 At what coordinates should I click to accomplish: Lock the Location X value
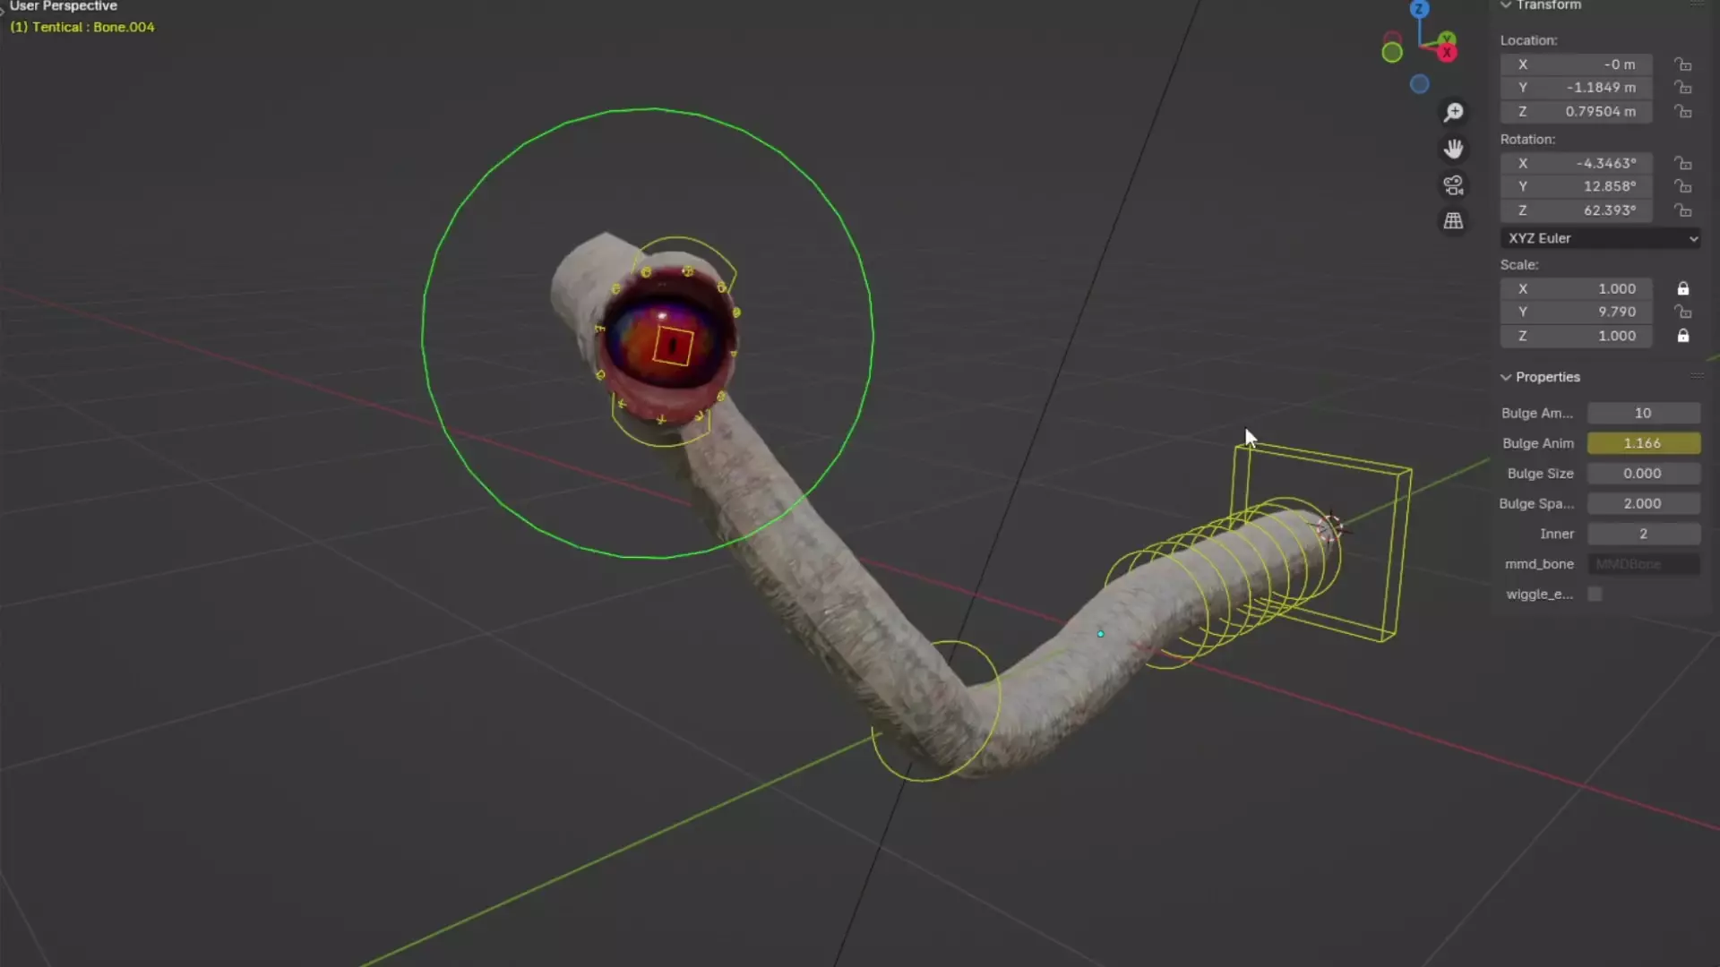(1683, 64)
